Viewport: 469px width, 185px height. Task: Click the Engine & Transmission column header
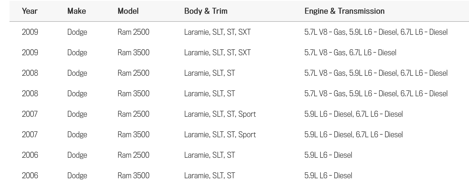(x=344, y=11)
